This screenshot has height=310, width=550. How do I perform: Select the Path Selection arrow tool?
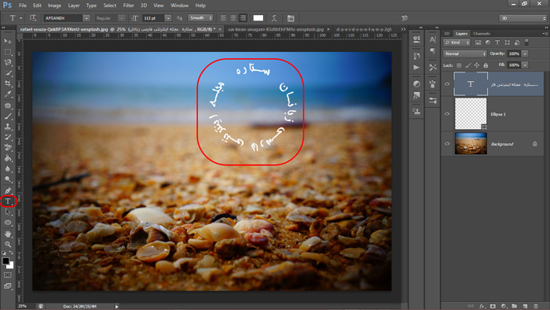click(x=8, y=212)
